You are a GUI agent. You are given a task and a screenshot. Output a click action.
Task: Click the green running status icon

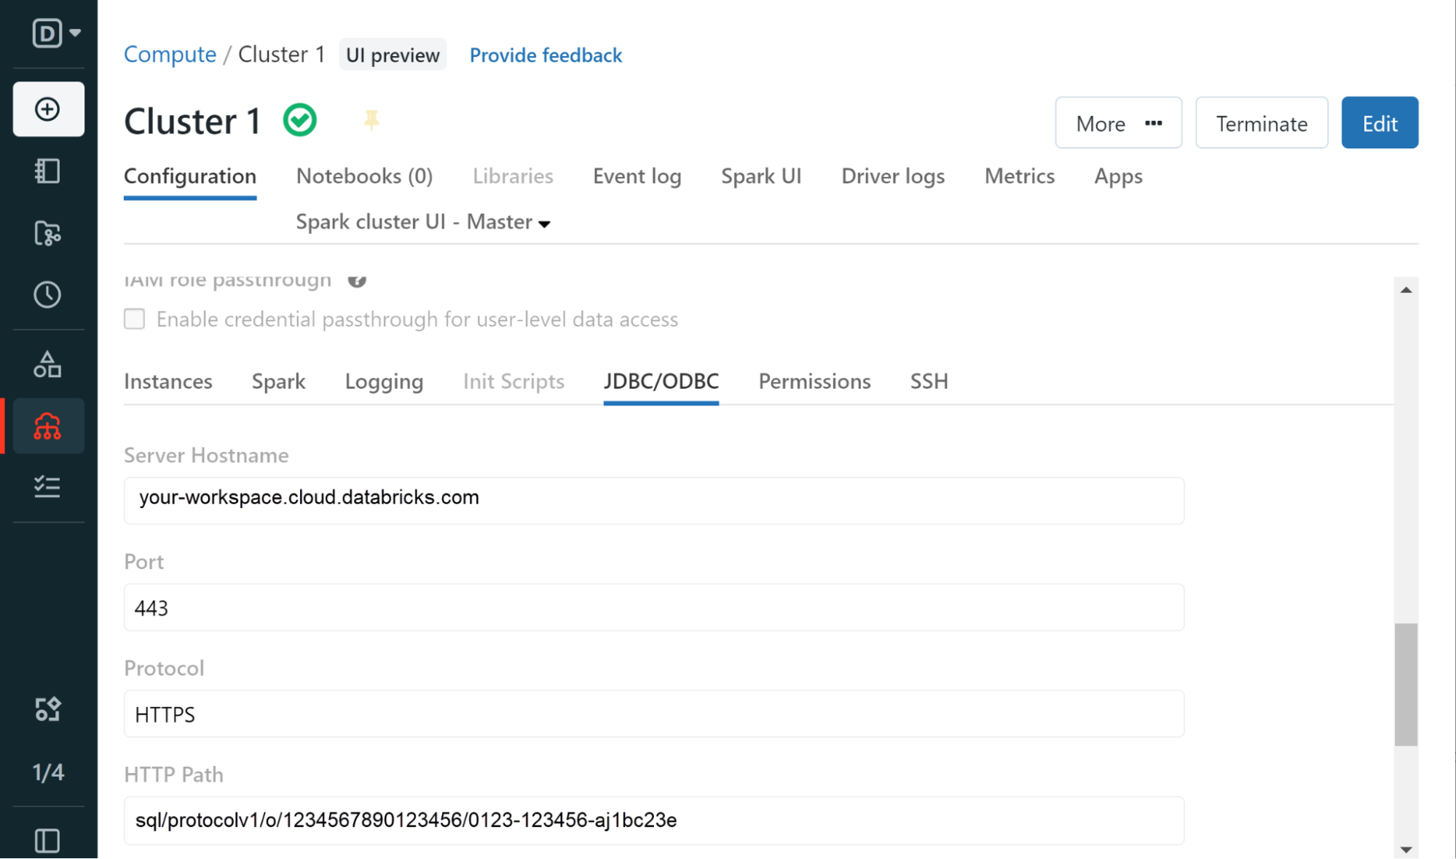[300, 119]
